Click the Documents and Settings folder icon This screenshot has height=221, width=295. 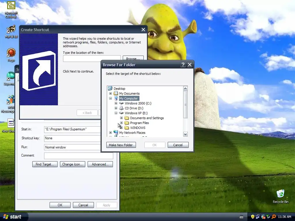pos(127,118)
